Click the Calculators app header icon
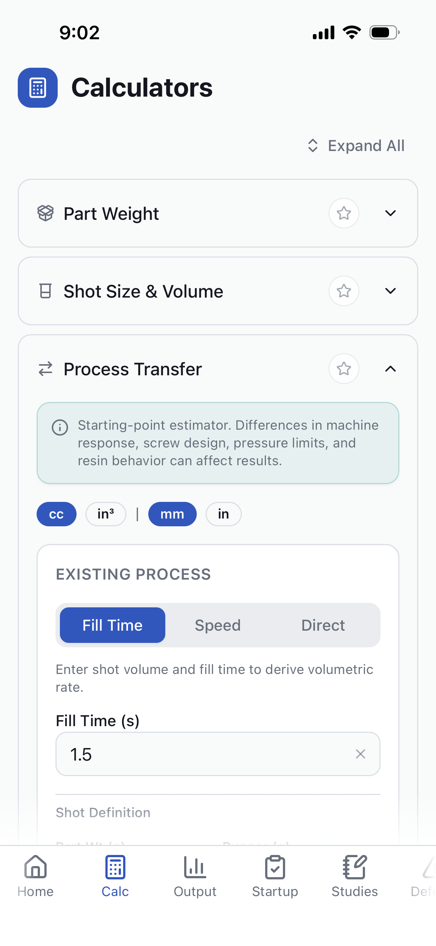This screenshot has width=436, height=946. point(37,87)
